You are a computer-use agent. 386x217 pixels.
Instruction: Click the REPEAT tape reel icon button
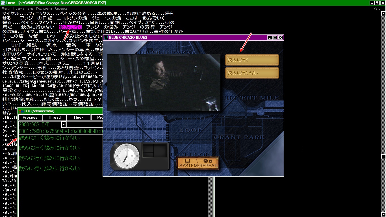point(209,163)
